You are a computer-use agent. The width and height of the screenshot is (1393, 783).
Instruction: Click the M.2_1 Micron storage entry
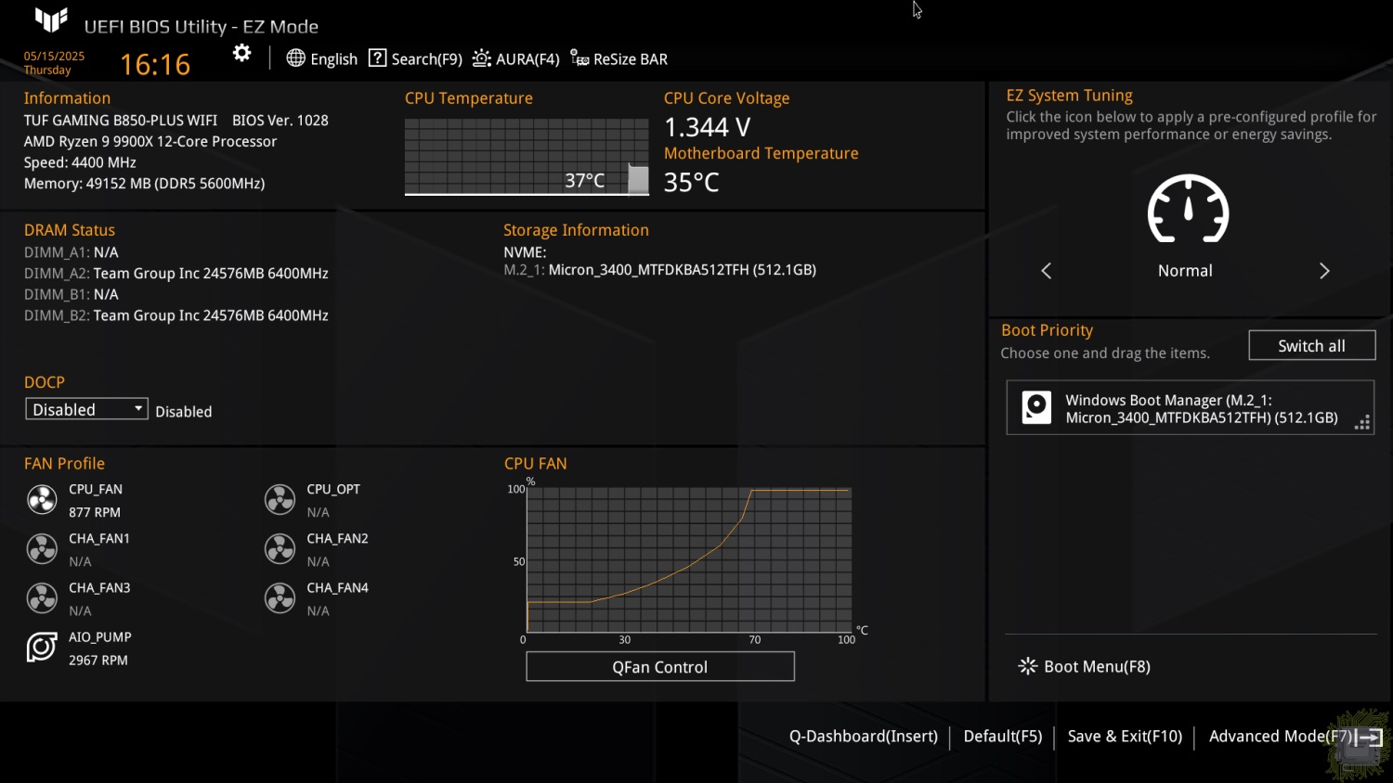click(660, 270)
